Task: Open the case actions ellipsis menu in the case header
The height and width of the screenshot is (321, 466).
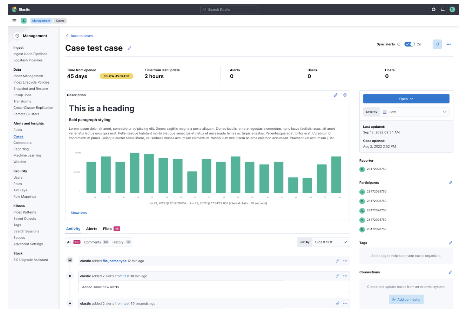Action: coord(448,44)
